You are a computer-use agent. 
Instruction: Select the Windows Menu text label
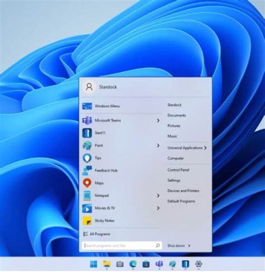coord(107,106)
